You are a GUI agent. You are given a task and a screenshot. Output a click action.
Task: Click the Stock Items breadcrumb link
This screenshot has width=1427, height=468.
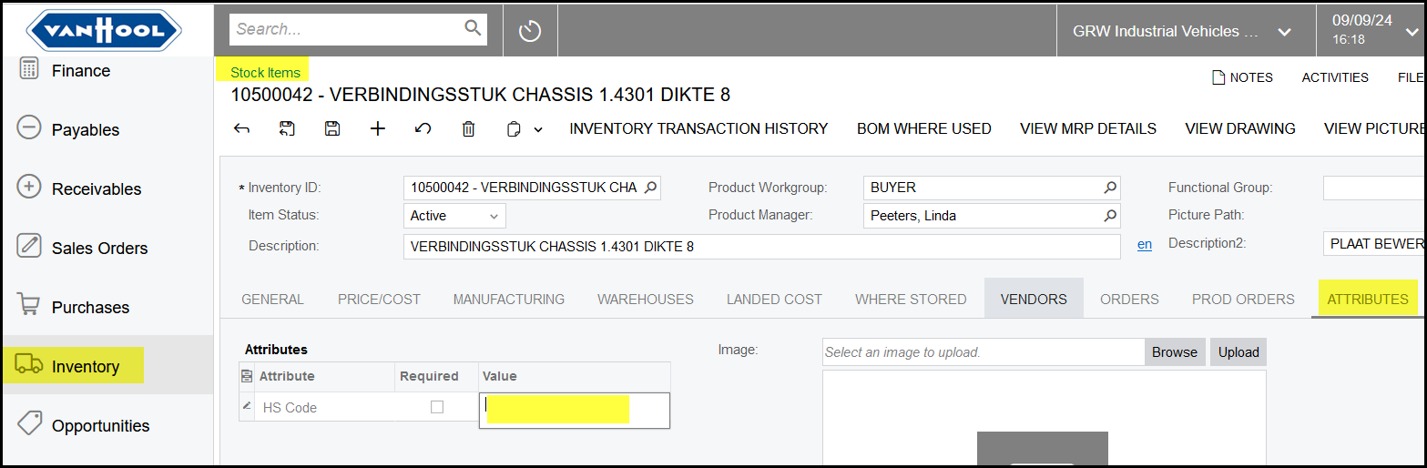[265, 72]
